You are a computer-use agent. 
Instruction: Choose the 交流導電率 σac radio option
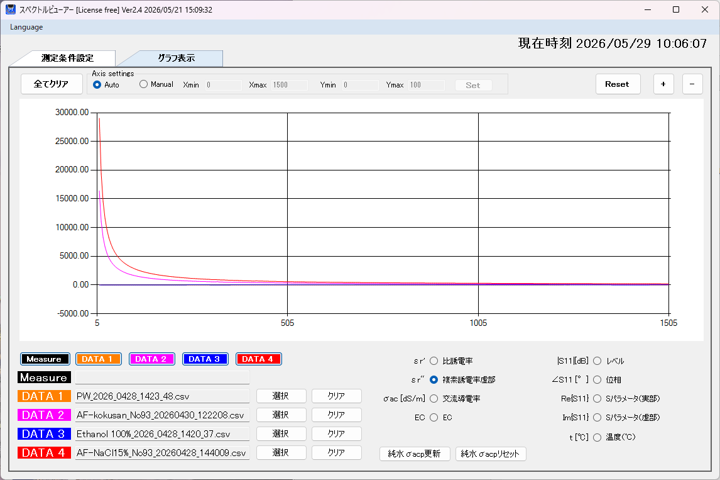pyautogui.click(x=434, y=399)
